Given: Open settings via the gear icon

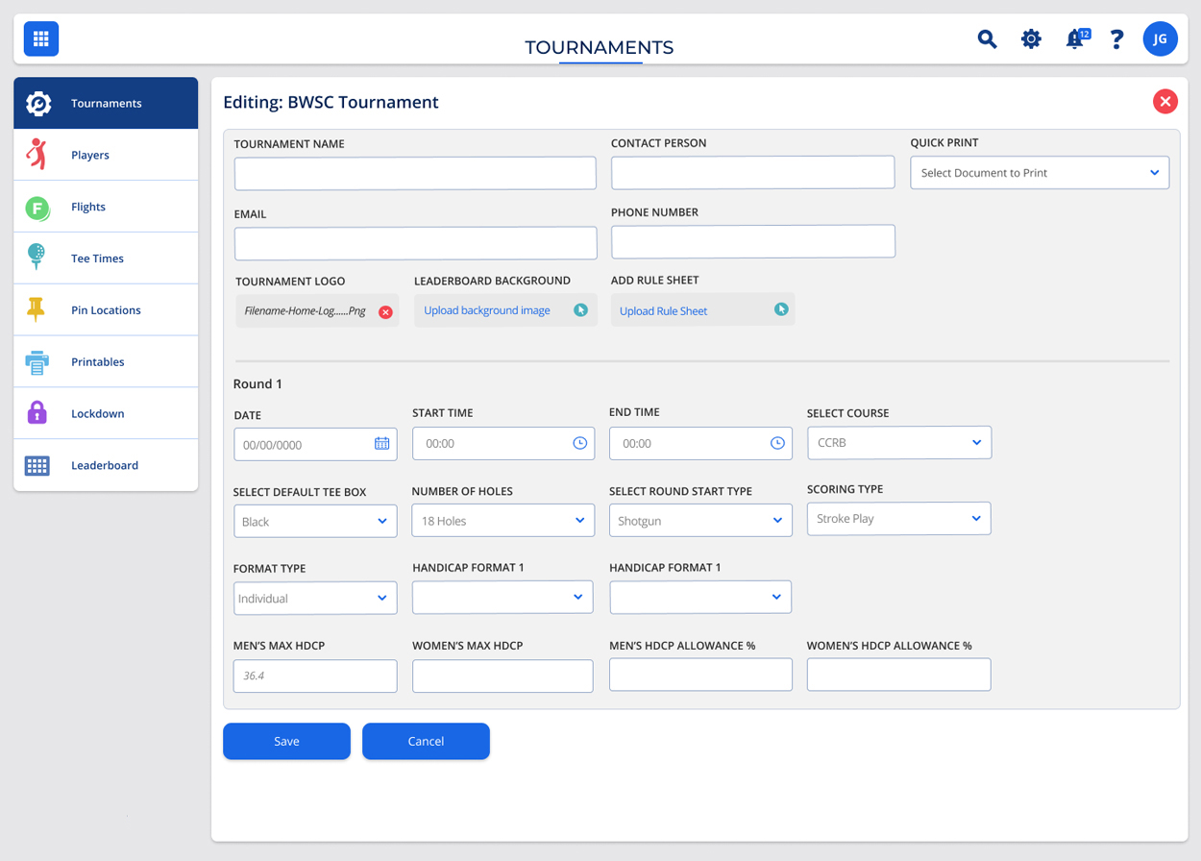Looking at the screenshot, I should click(1031, 39).
